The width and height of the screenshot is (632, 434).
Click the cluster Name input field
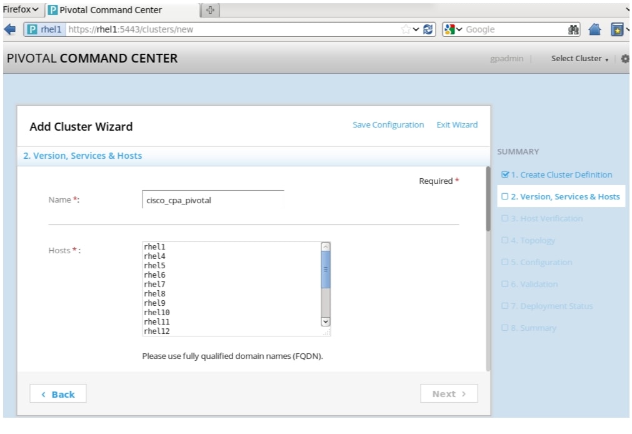pyautogui.click(x=213, y=200)
